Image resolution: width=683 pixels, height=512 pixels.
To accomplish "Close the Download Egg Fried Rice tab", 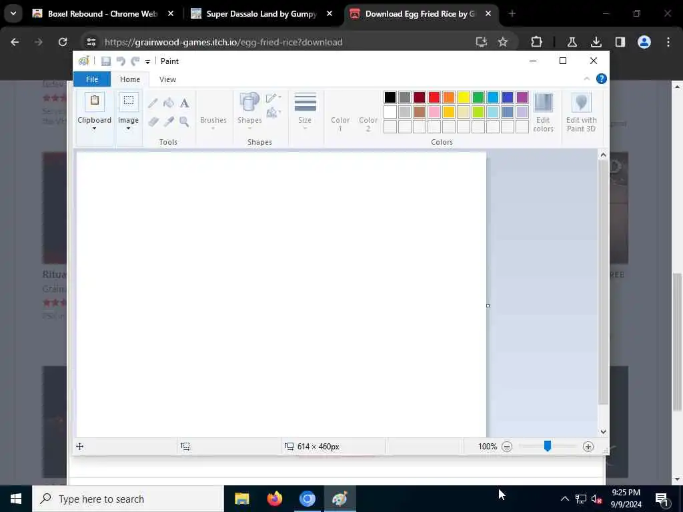I will tap(488, 14).
